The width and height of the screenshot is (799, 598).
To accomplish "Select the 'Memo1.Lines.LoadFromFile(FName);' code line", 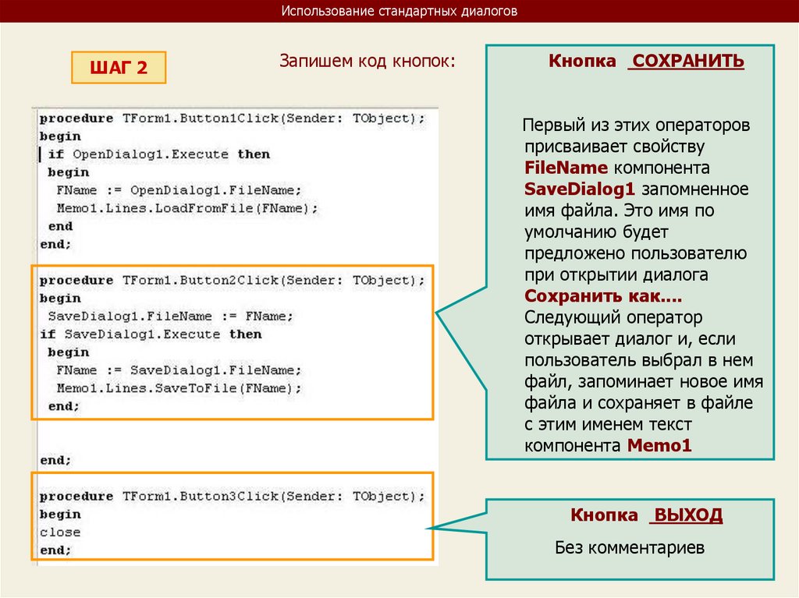I will (187, 208).
